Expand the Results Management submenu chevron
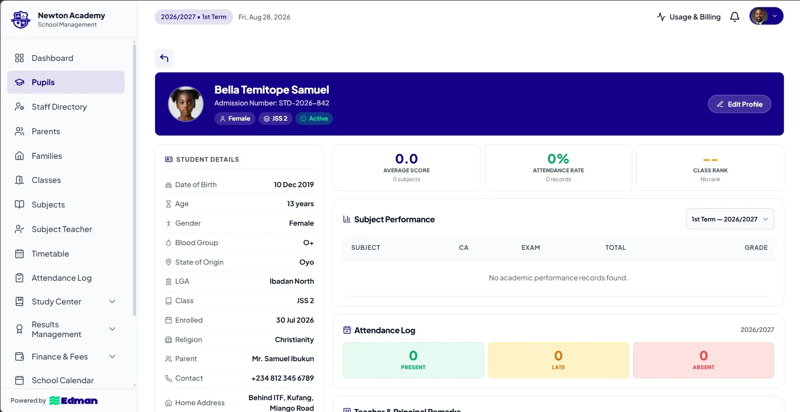800x412 pixels. [x=112, y=329]
